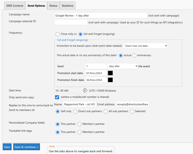The height and width of the screenshot is (154, 193).
Task: Switch to the SMS Content tab
Action: (15, 6)
